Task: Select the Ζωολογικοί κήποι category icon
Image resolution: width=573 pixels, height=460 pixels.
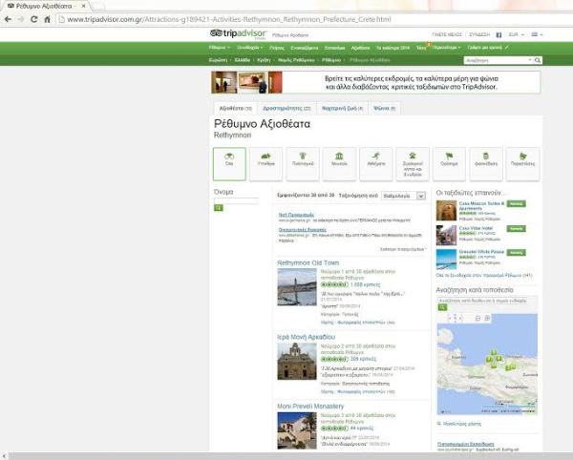Action: [x=413, y=164]
